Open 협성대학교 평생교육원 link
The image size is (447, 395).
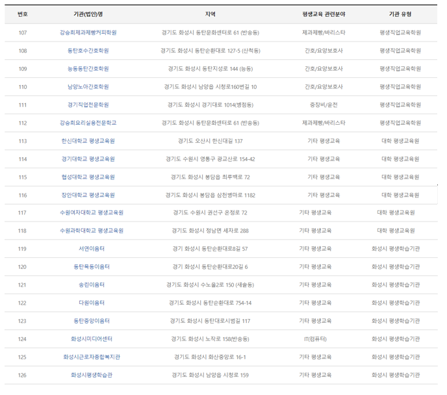point(88,177)
